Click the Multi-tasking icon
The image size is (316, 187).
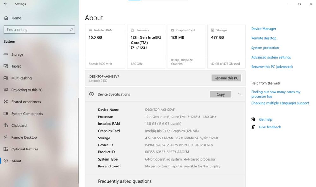tap(6, 78)
